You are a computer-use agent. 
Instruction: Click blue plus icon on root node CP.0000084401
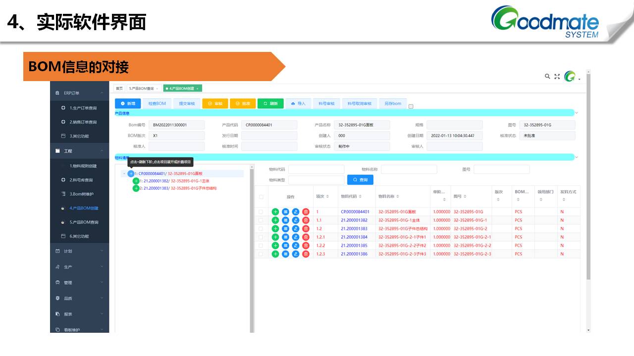[131, 174]
